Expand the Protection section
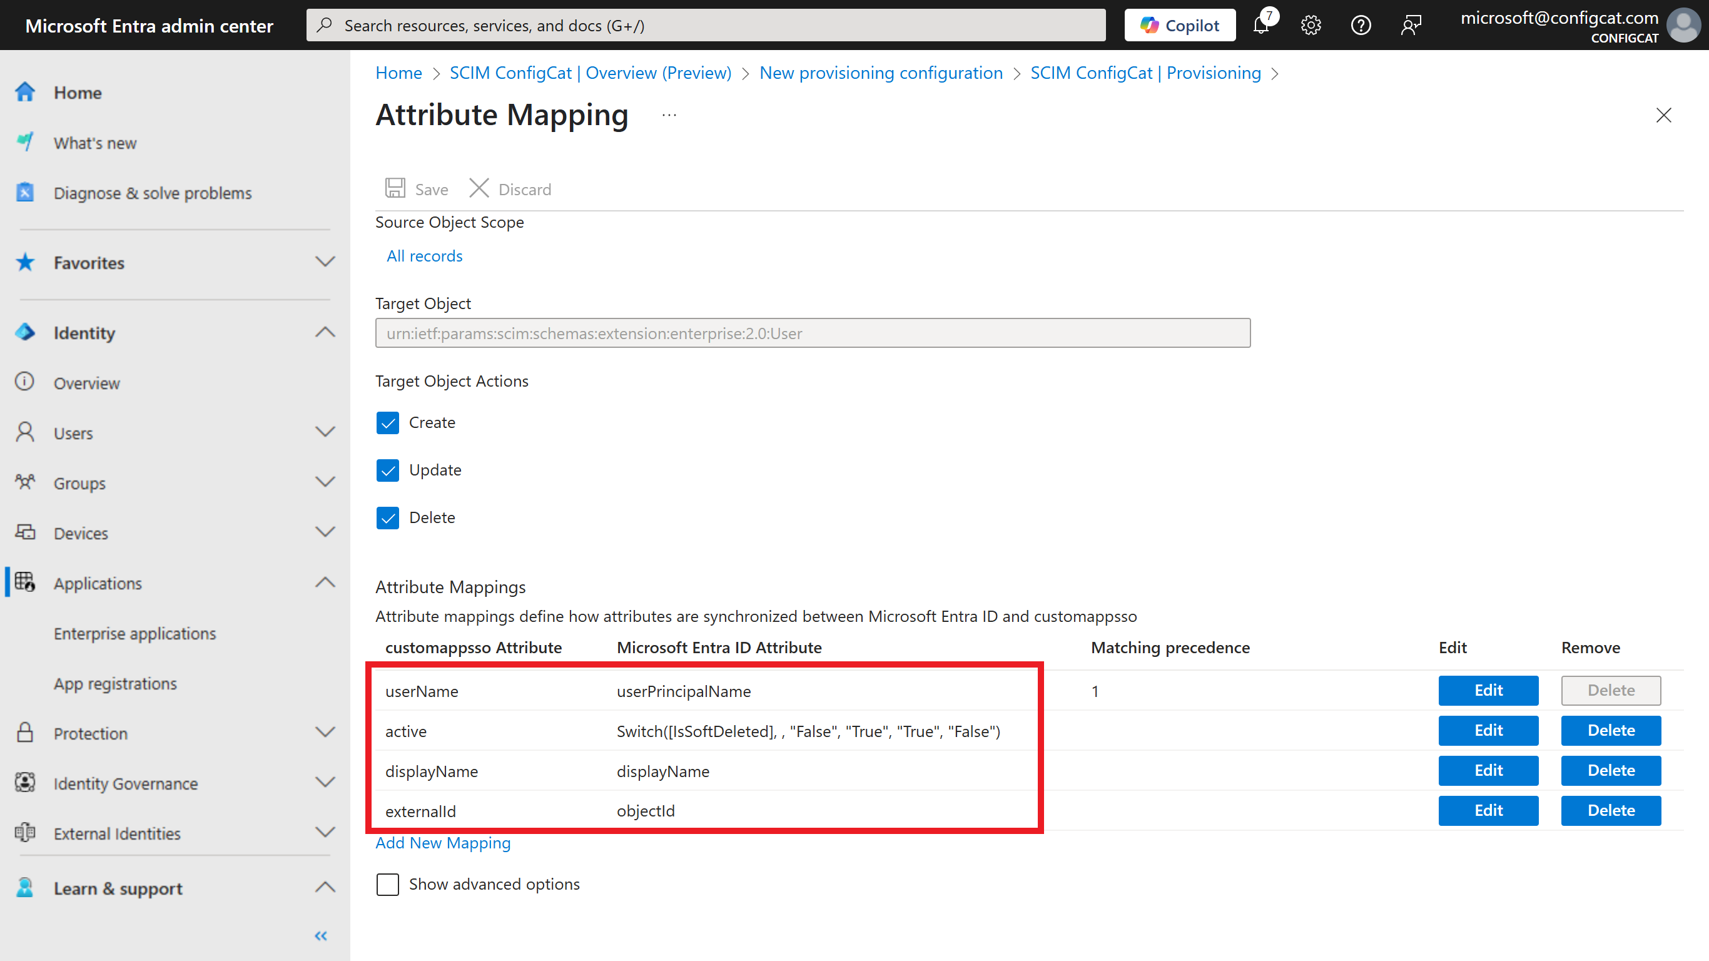This screenshot has width=1709, height=961. point(325,732)
